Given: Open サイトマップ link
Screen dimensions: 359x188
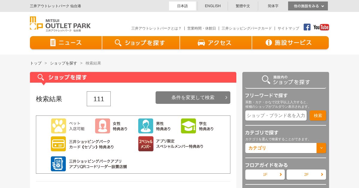Looking at the screenshot, I should click(288, 28).
